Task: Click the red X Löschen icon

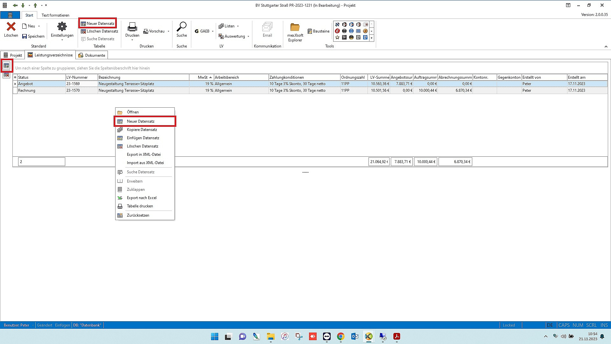Action: point(11,26)
